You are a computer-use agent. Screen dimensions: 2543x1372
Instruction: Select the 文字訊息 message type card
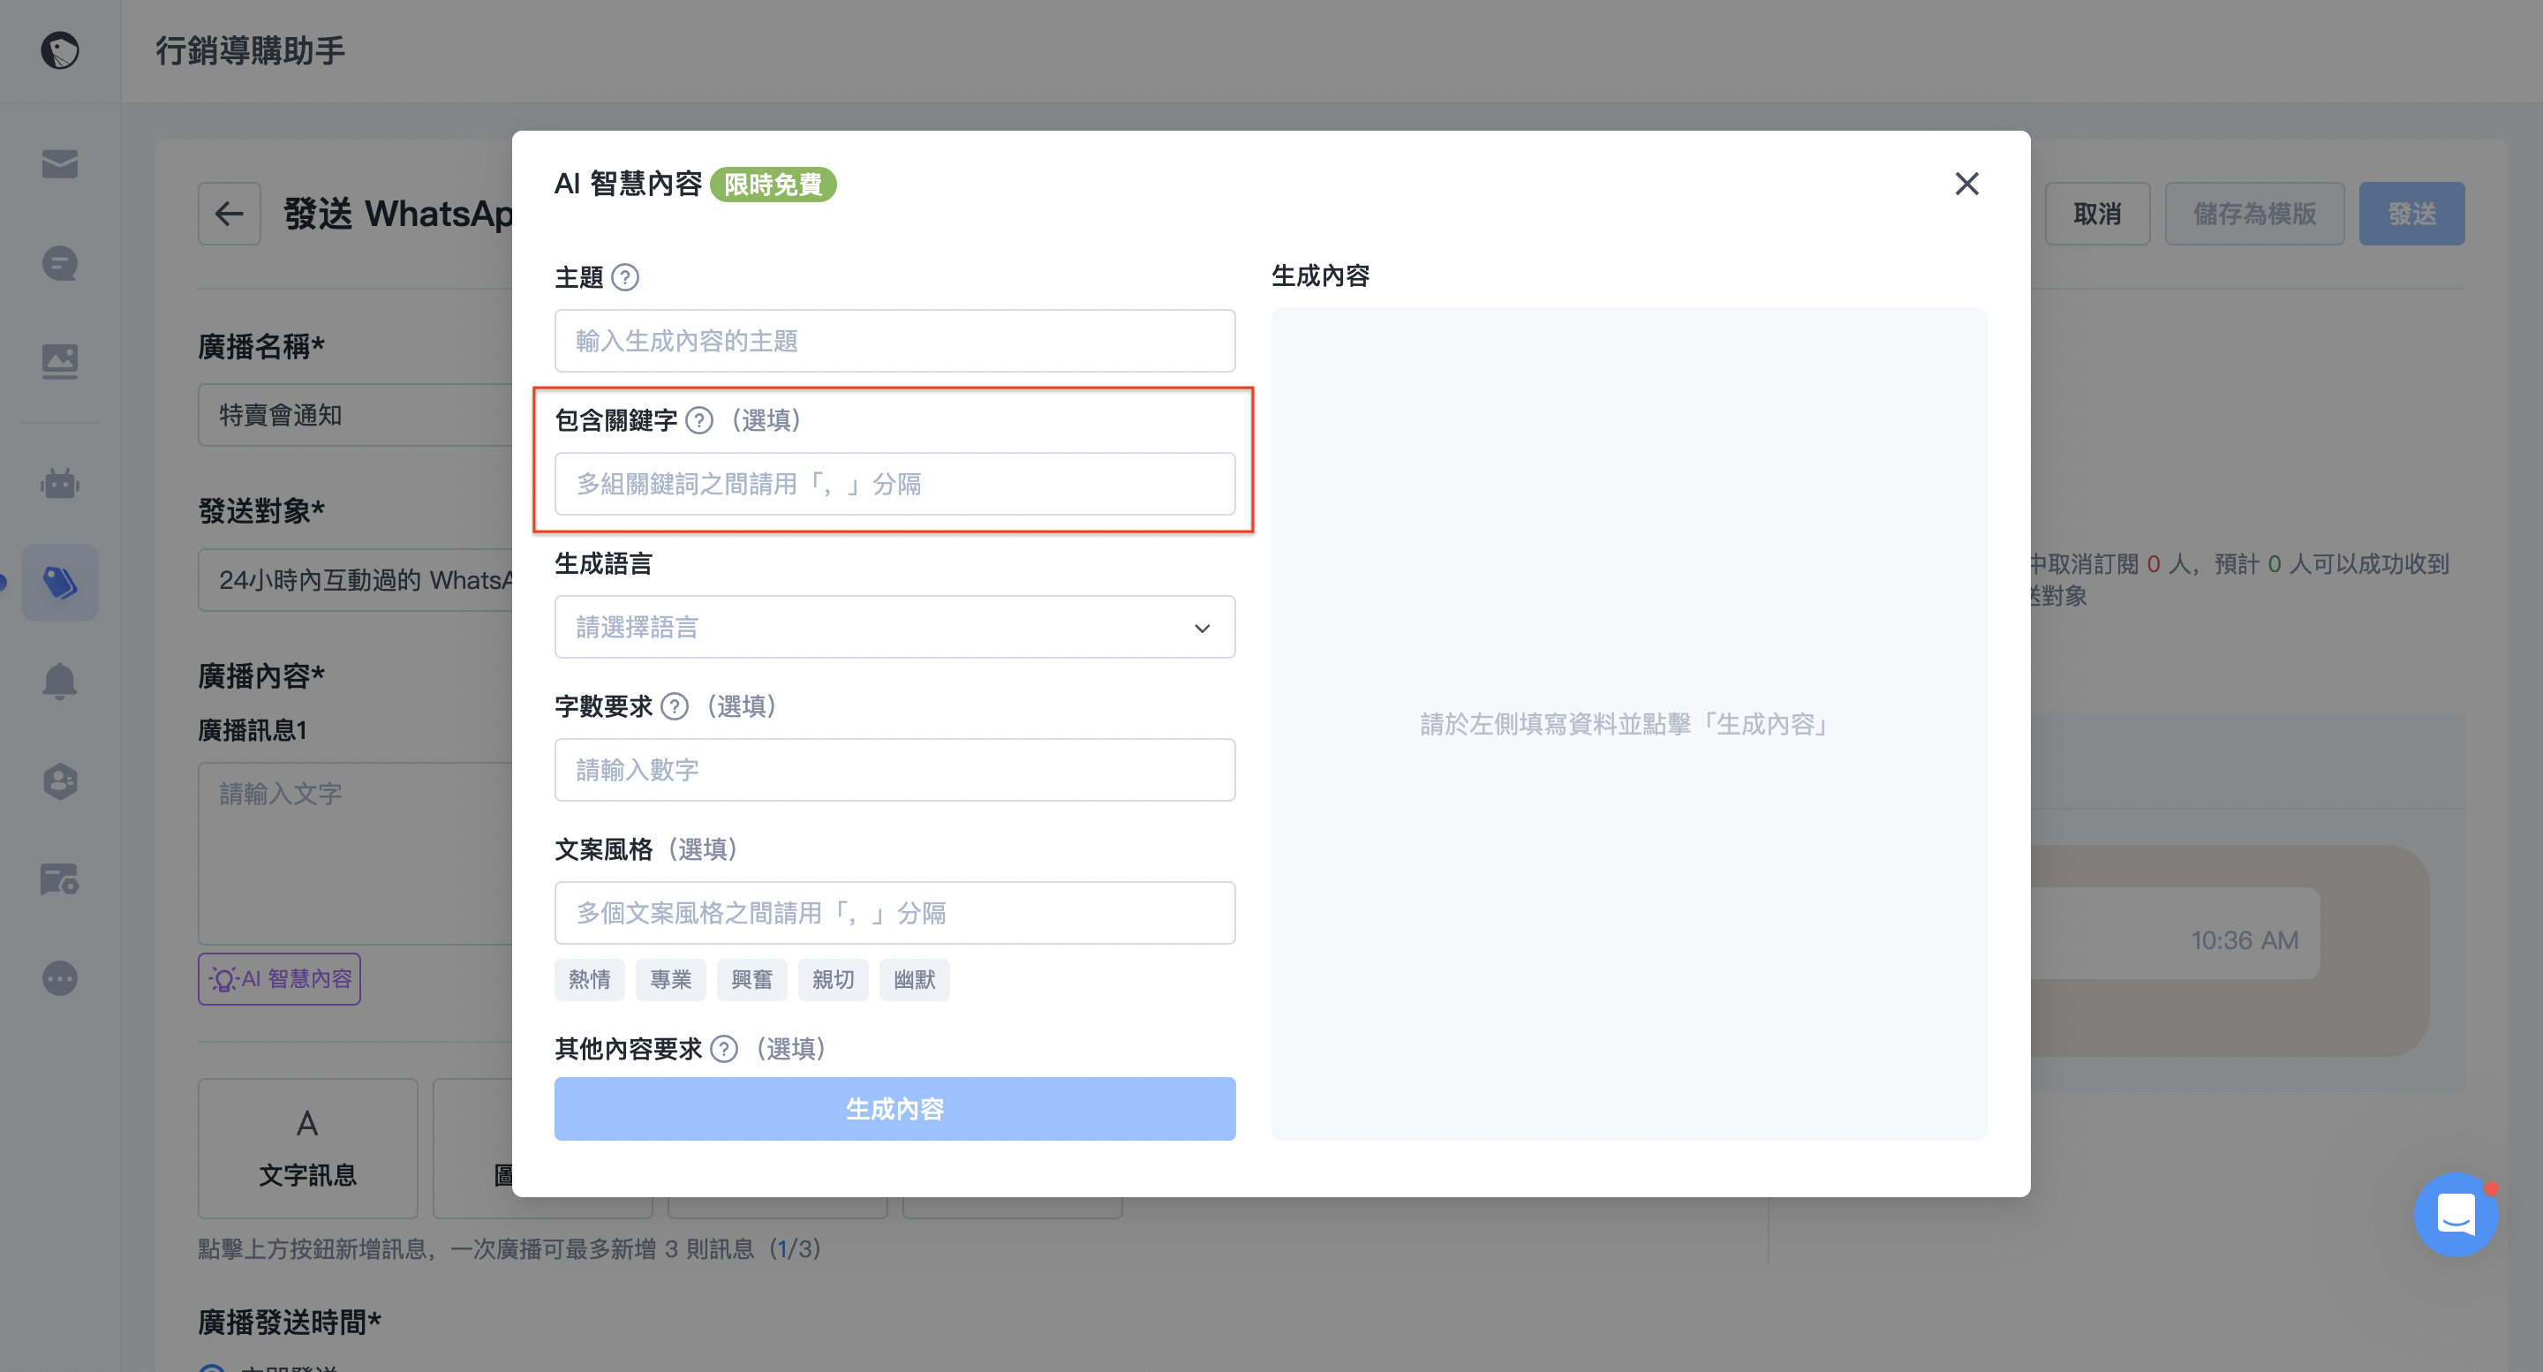(308, 1148)
